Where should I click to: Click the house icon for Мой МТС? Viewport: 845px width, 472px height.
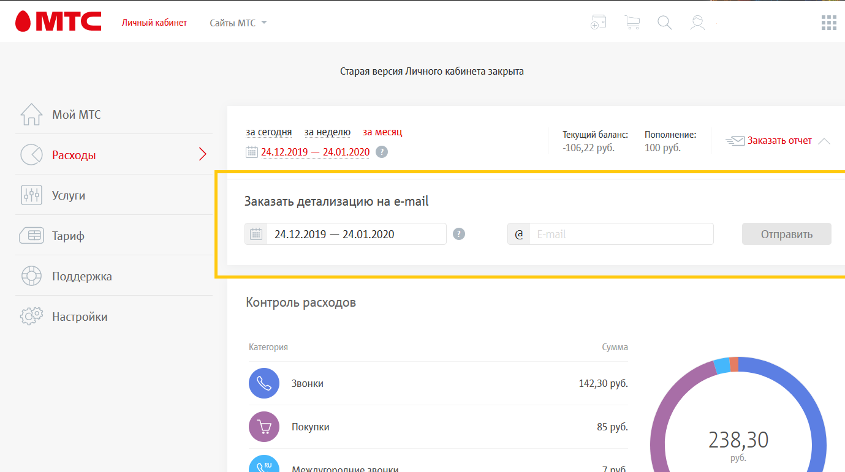tap(31, 114)
